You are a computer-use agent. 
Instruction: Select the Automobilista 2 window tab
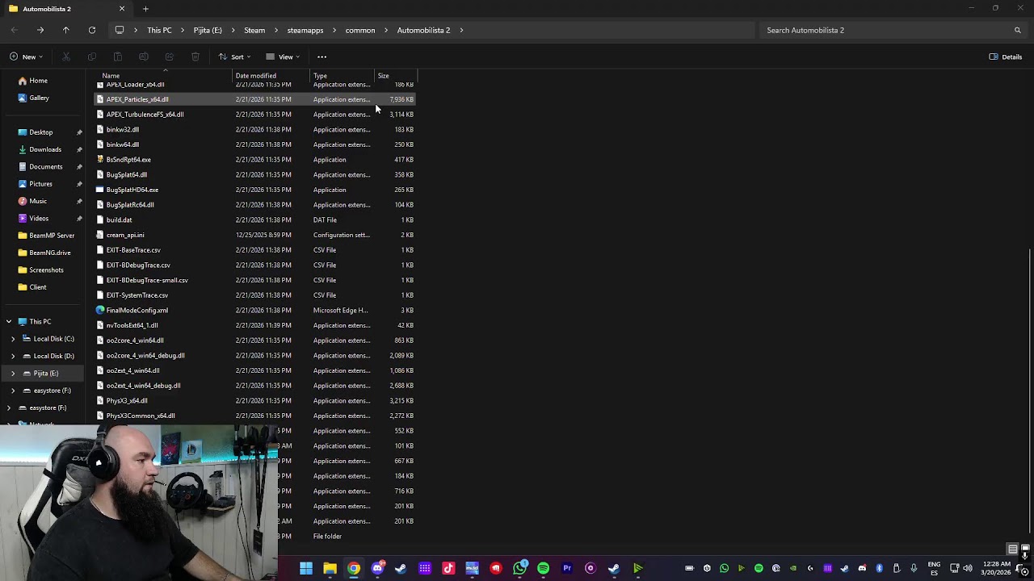click(67, 9)
